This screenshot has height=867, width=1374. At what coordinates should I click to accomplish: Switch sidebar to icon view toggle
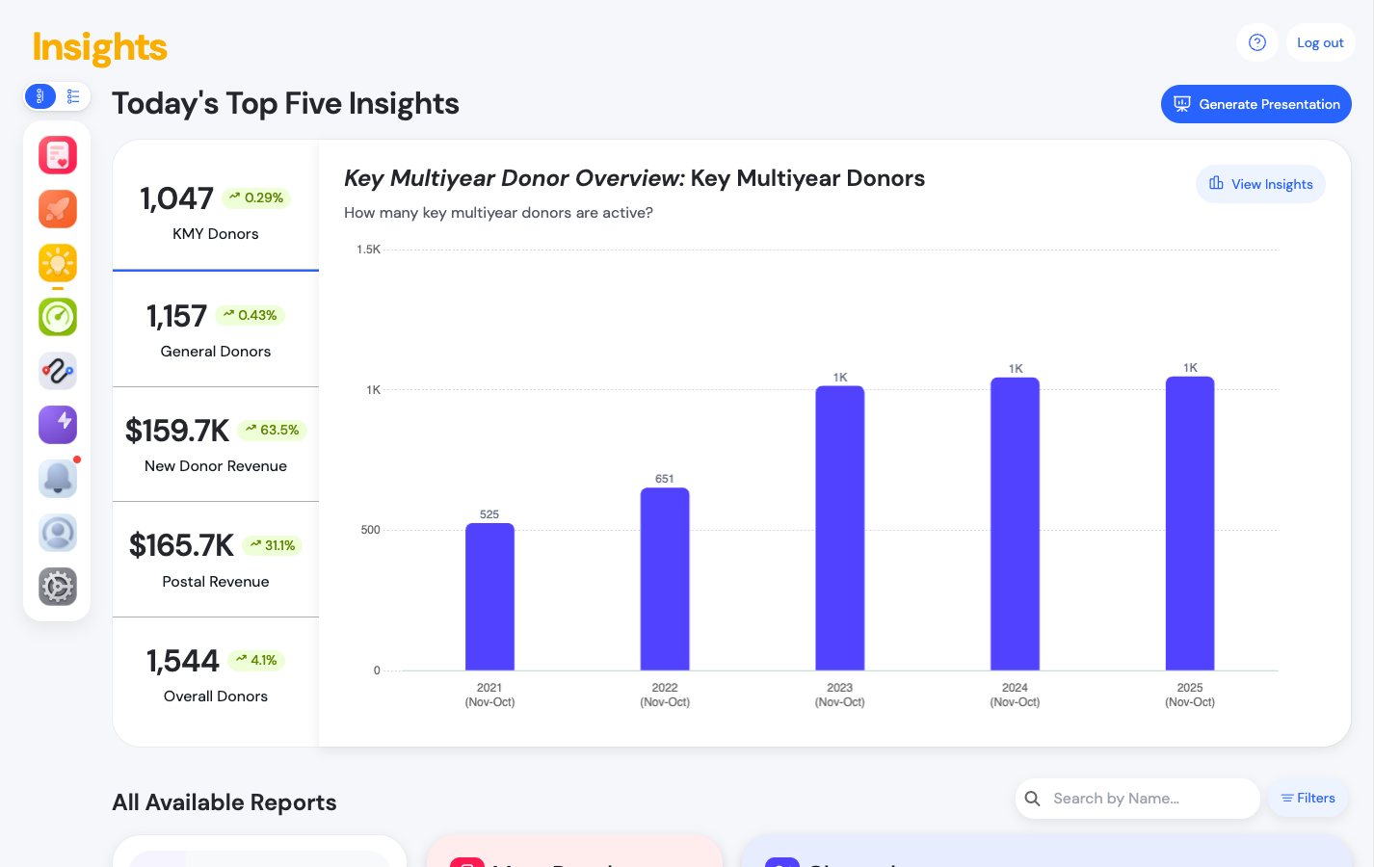point(40,96)
